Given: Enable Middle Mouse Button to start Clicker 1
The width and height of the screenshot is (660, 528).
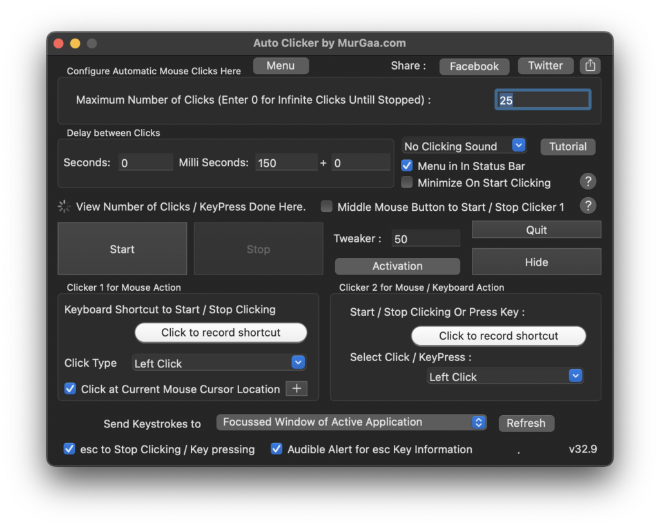Looking at the screenshot, I should (326, 206).
